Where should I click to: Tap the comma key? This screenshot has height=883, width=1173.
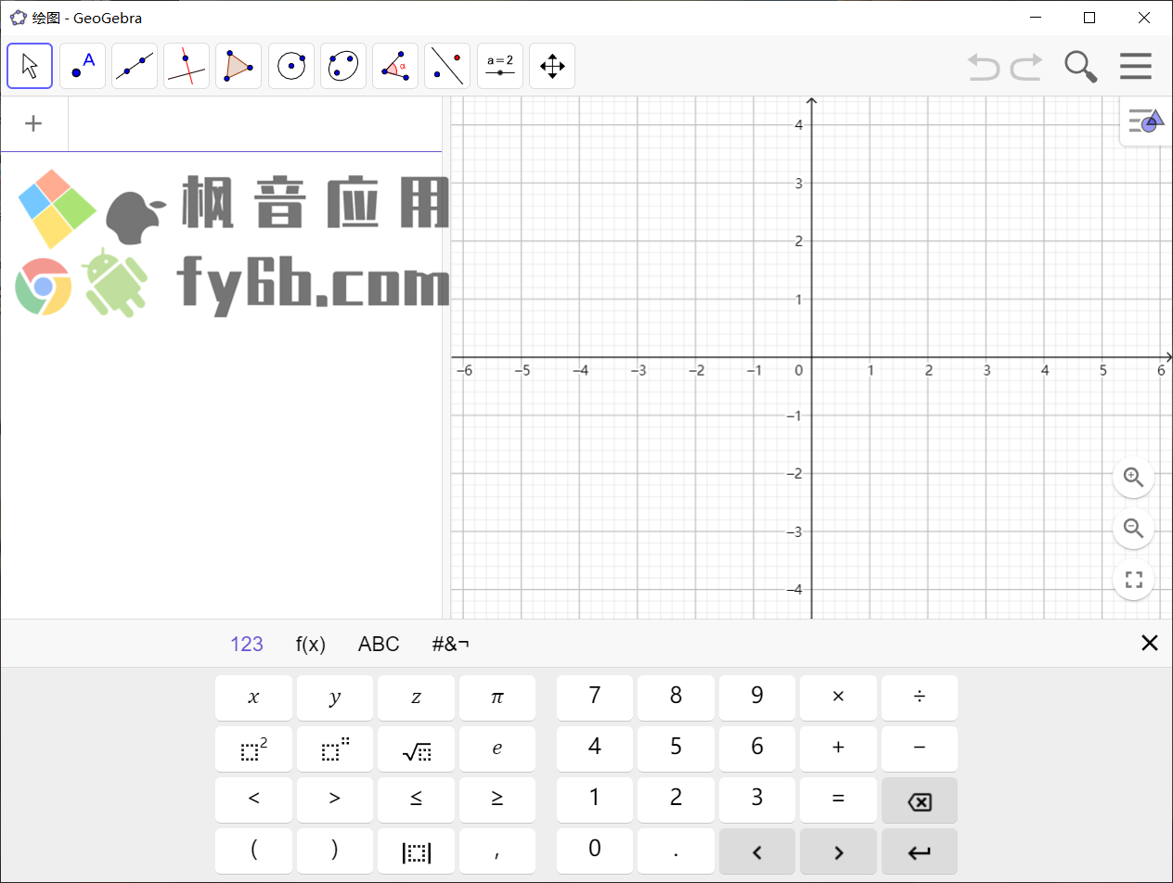tap(497, 851)
